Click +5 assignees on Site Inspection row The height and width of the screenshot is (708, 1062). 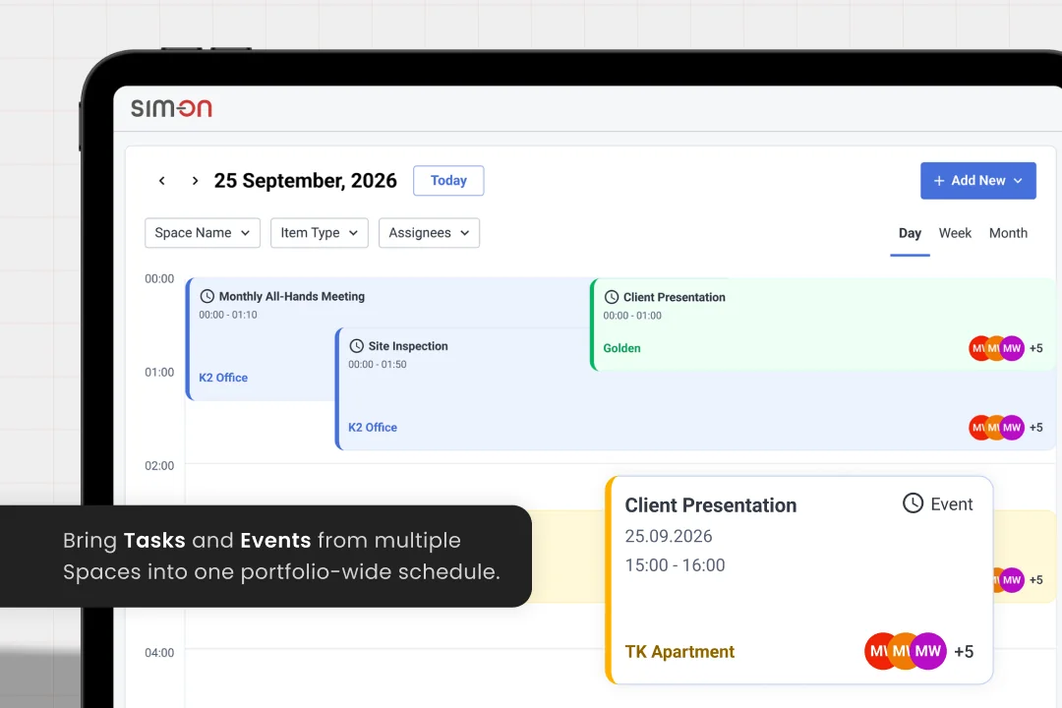click(x=1035, y=428)
